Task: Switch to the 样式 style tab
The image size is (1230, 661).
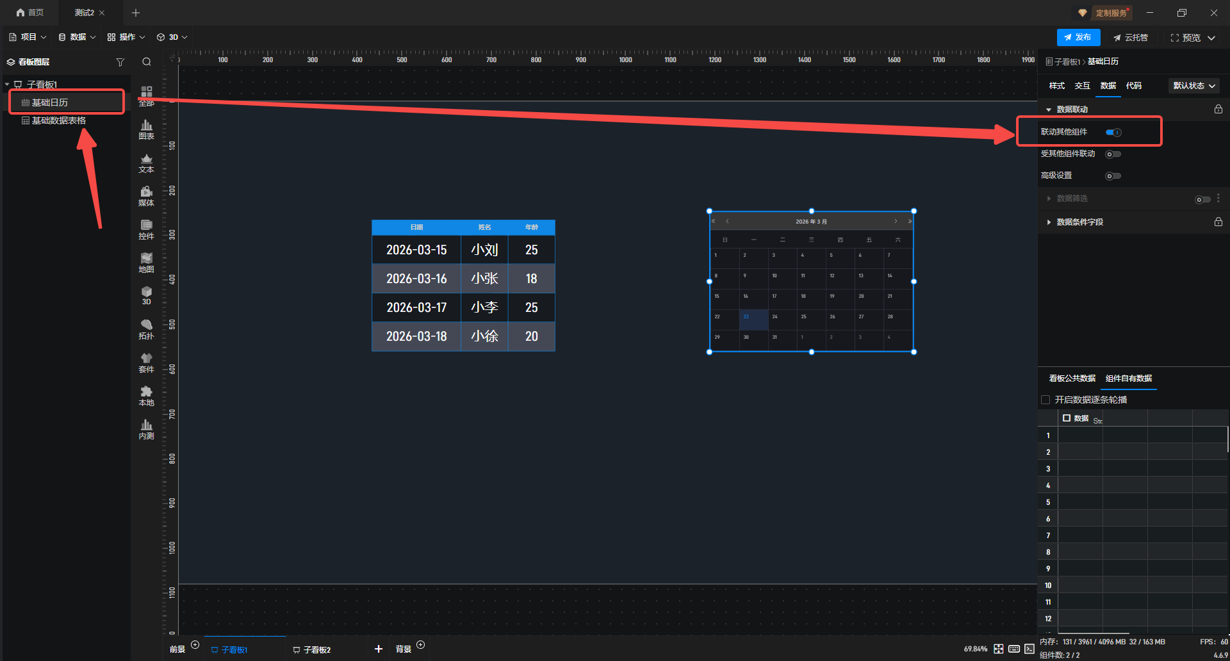Action: coord(1056,86)
